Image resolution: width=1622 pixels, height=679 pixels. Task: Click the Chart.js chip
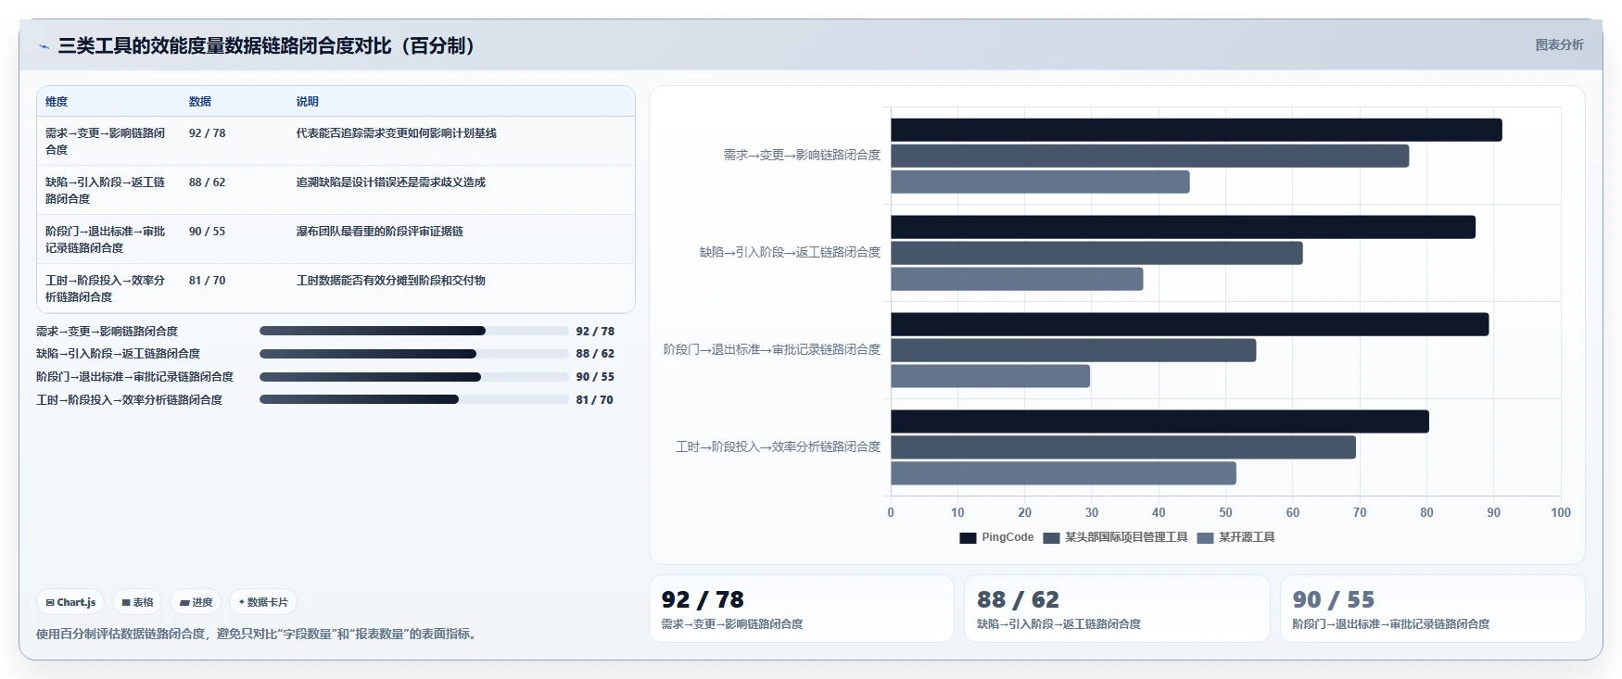[70, 602]
